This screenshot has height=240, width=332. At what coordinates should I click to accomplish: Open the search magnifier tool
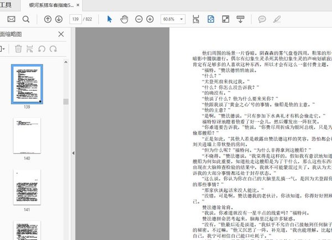point(25,19)
